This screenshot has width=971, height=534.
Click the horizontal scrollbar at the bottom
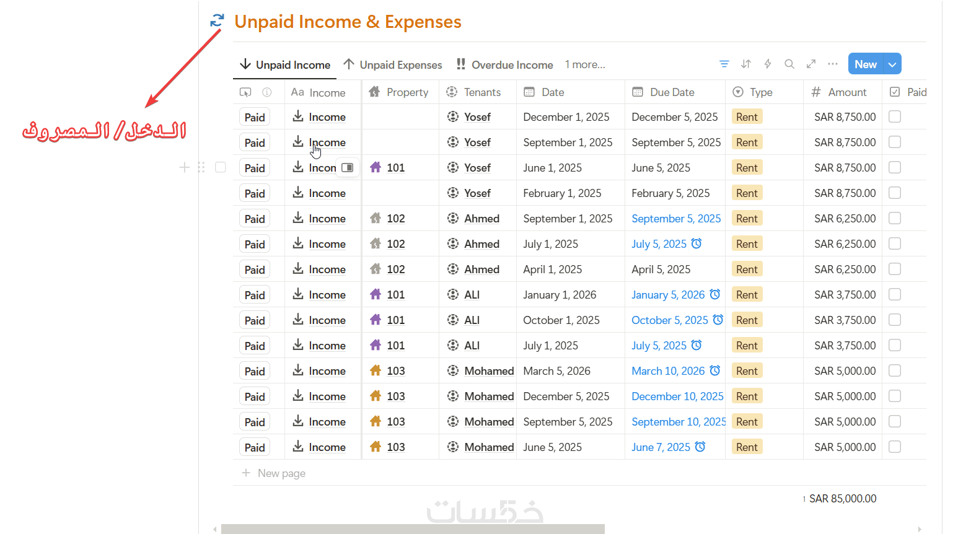pos(413,529)
